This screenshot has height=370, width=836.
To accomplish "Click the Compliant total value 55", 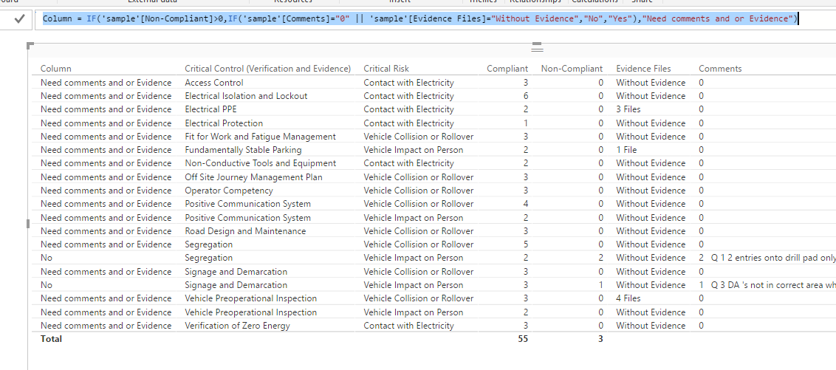I will (523, 339).
